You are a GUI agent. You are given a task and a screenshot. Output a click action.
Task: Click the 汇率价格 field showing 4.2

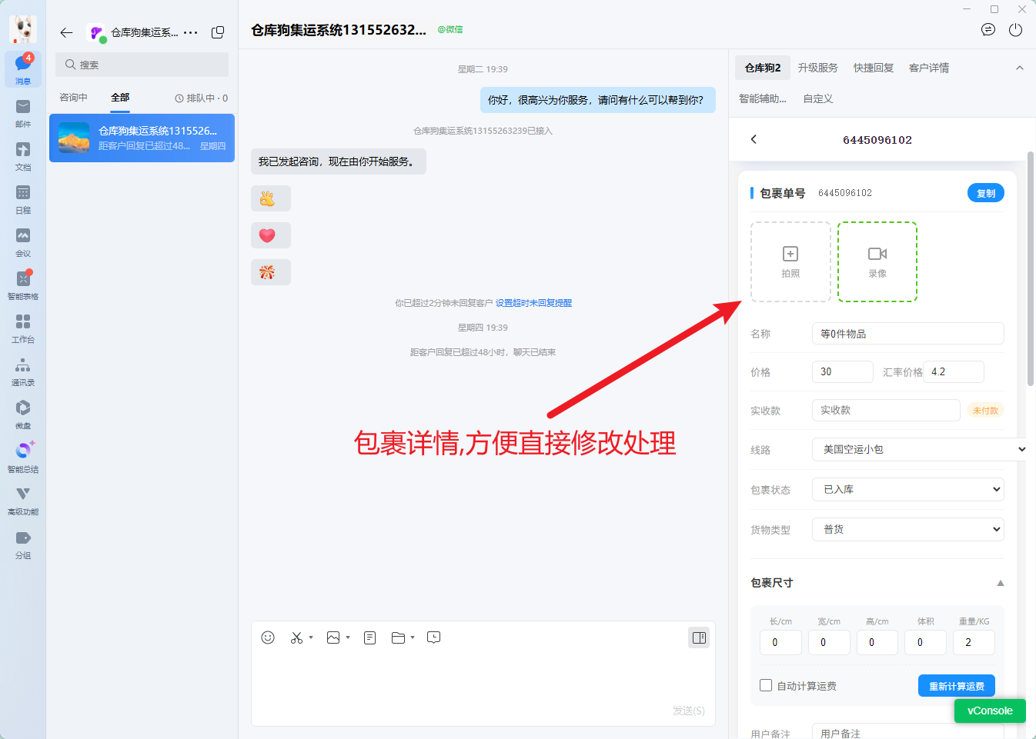pos(954,371)
